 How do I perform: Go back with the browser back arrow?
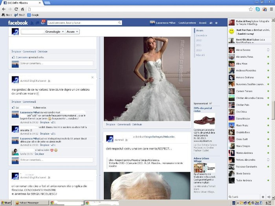4,9
